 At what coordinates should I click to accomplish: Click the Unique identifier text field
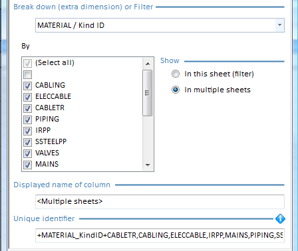(160, 235)
